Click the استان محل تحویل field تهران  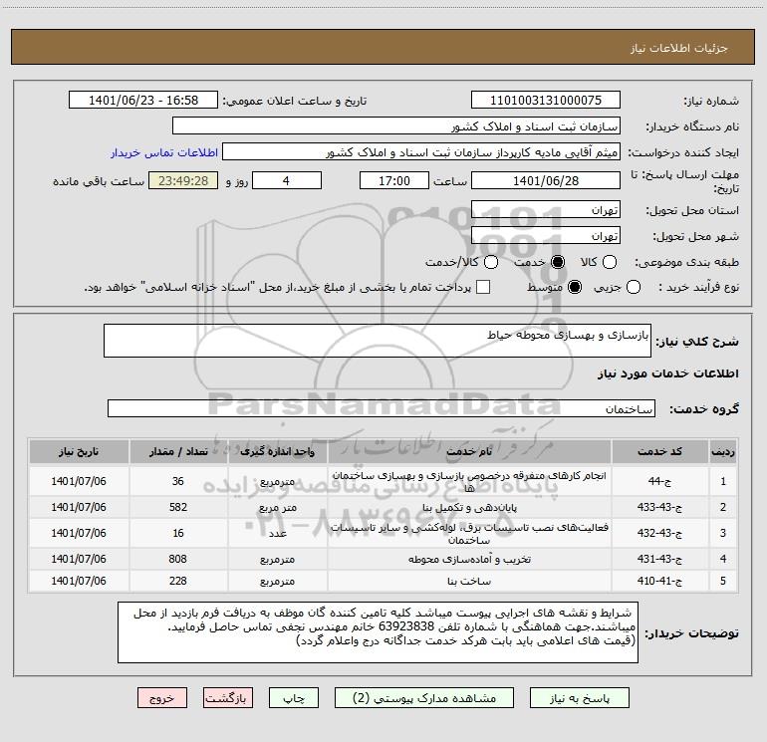pyautogui.click(x=546, y=209)
